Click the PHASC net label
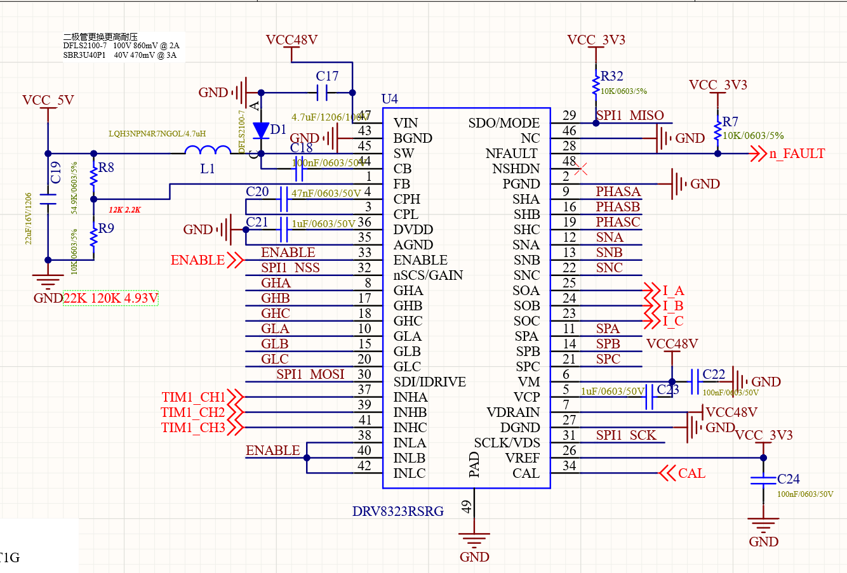Image resolution: width=847 pixels, height=573 pixels. (x=618, y=222)
